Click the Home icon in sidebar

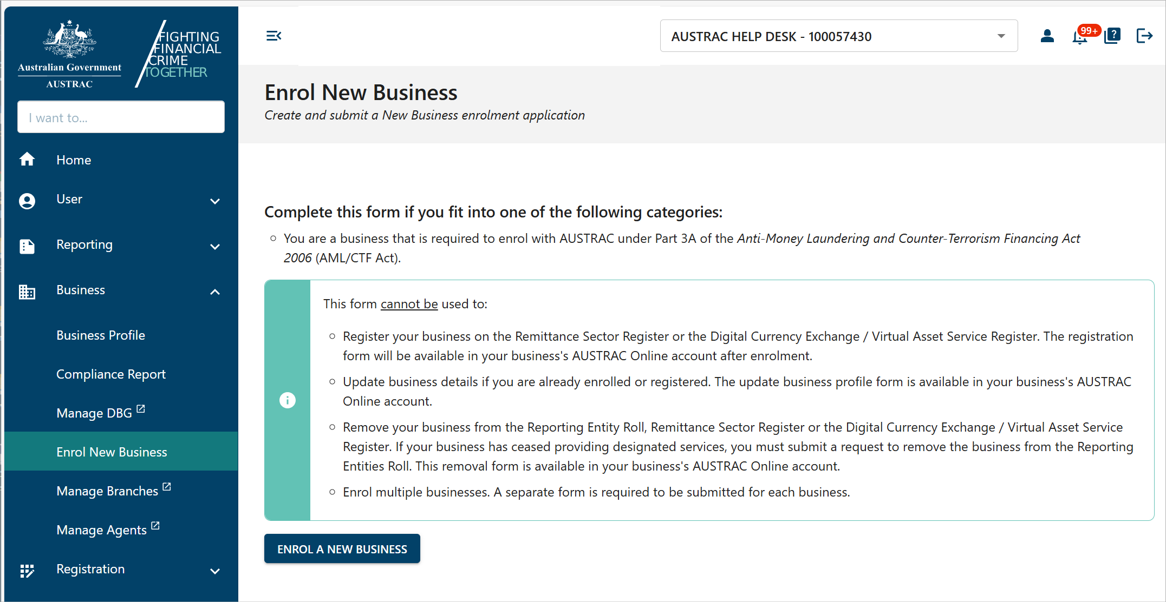coord(27,159)
